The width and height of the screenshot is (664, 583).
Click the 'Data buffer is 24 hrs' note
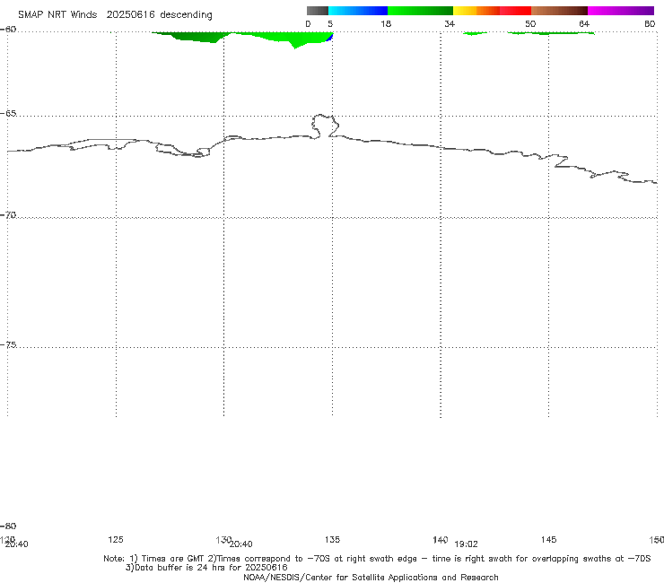click(206, 568)
